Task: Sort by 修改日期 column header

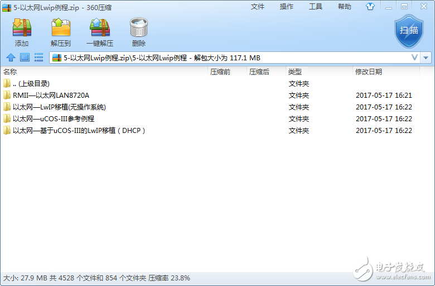Action: [369, 71]
